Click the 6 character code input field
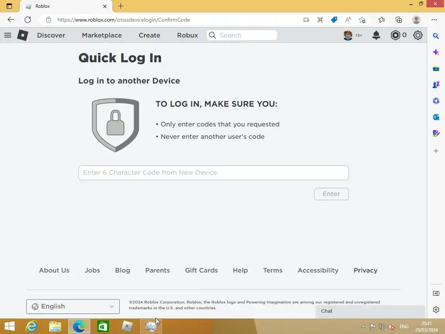 click(213, 173)
